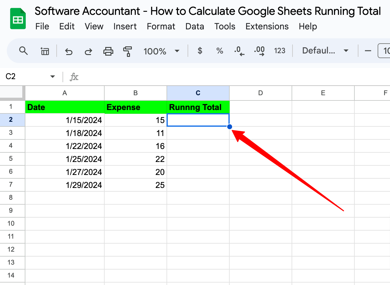Open the Google Sheets home icon
The height and width of the screenshot is (285, 390).
18,19
